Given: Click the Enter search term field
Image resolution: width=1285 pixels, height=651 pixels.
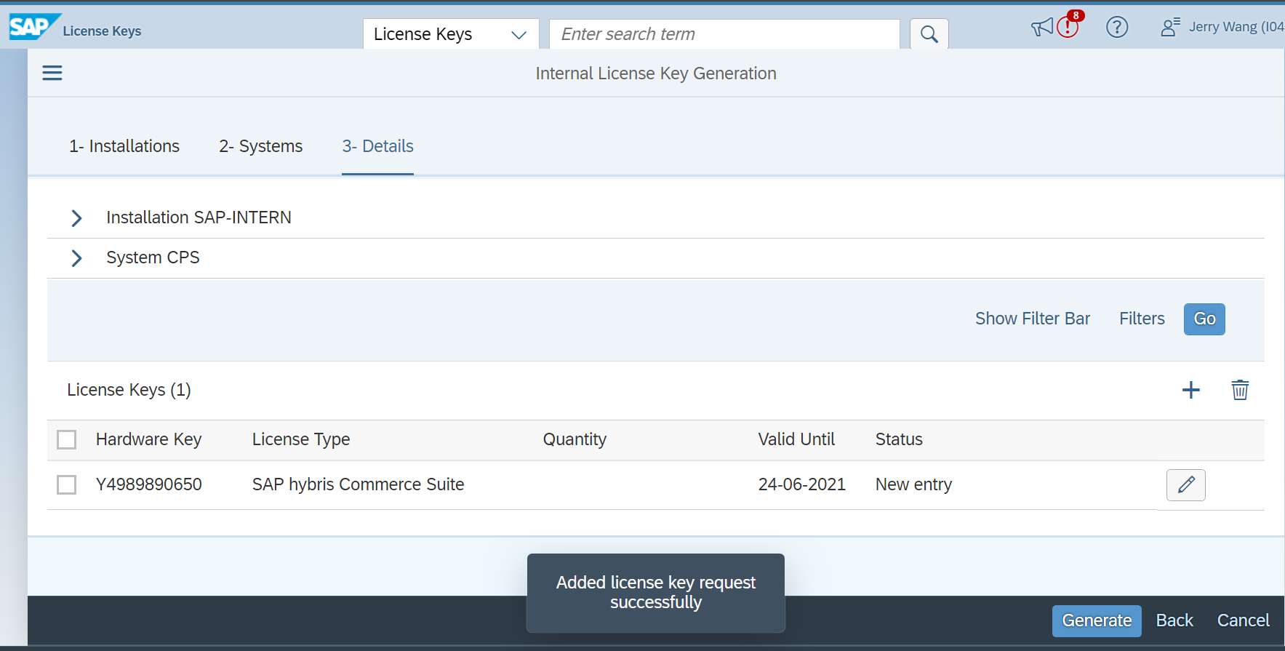Looking at the screenshot, I should pyautogui.click(x=724, y=34).
